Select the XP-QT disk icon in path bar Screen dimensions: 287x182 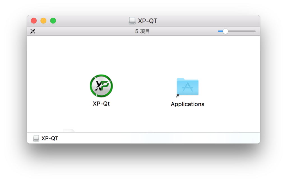click(36, 138)
